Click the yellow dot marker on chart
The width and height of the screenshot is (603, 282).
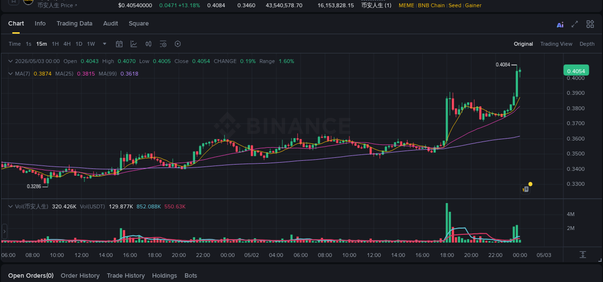pyautogui.click(x=531, y=184)
